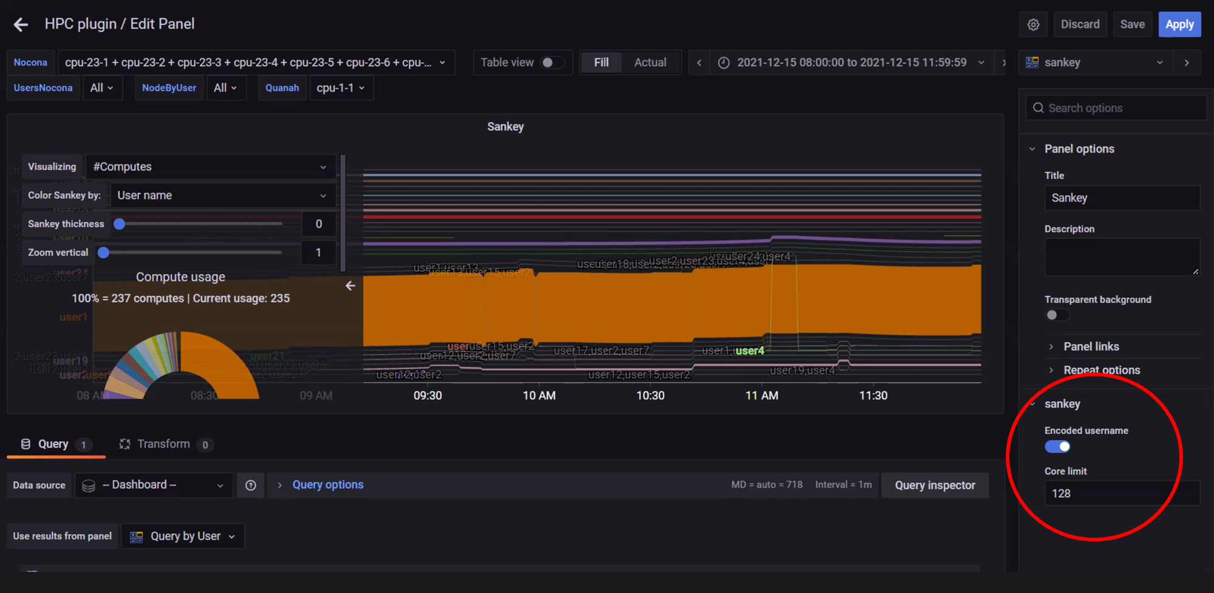This screenshot has width=1214, height=593.
Task: Click the data source database icon
Action: click(x=89, y=485)
